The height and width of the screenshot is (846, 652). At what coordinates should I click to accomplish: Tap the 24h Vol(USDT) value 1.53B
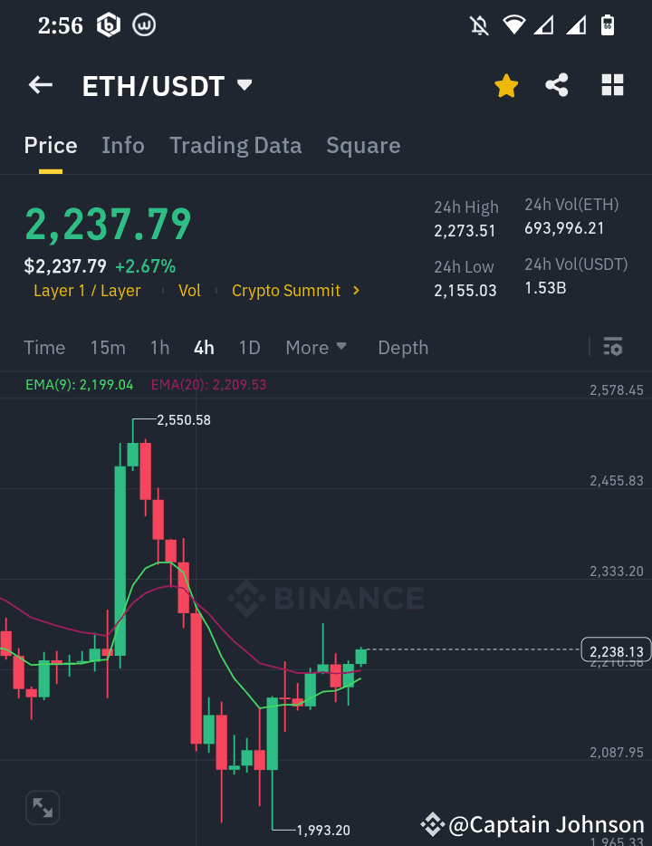tap(546, 288)
